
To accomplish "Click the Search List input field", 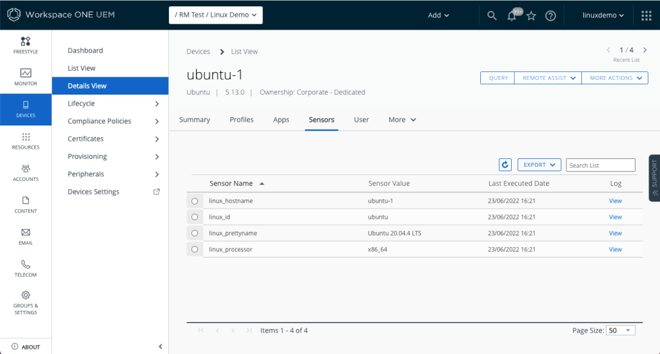I will [x=601, y=165].
